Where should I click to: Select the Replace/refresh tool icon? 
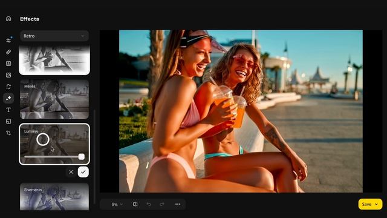click(8, 87)
